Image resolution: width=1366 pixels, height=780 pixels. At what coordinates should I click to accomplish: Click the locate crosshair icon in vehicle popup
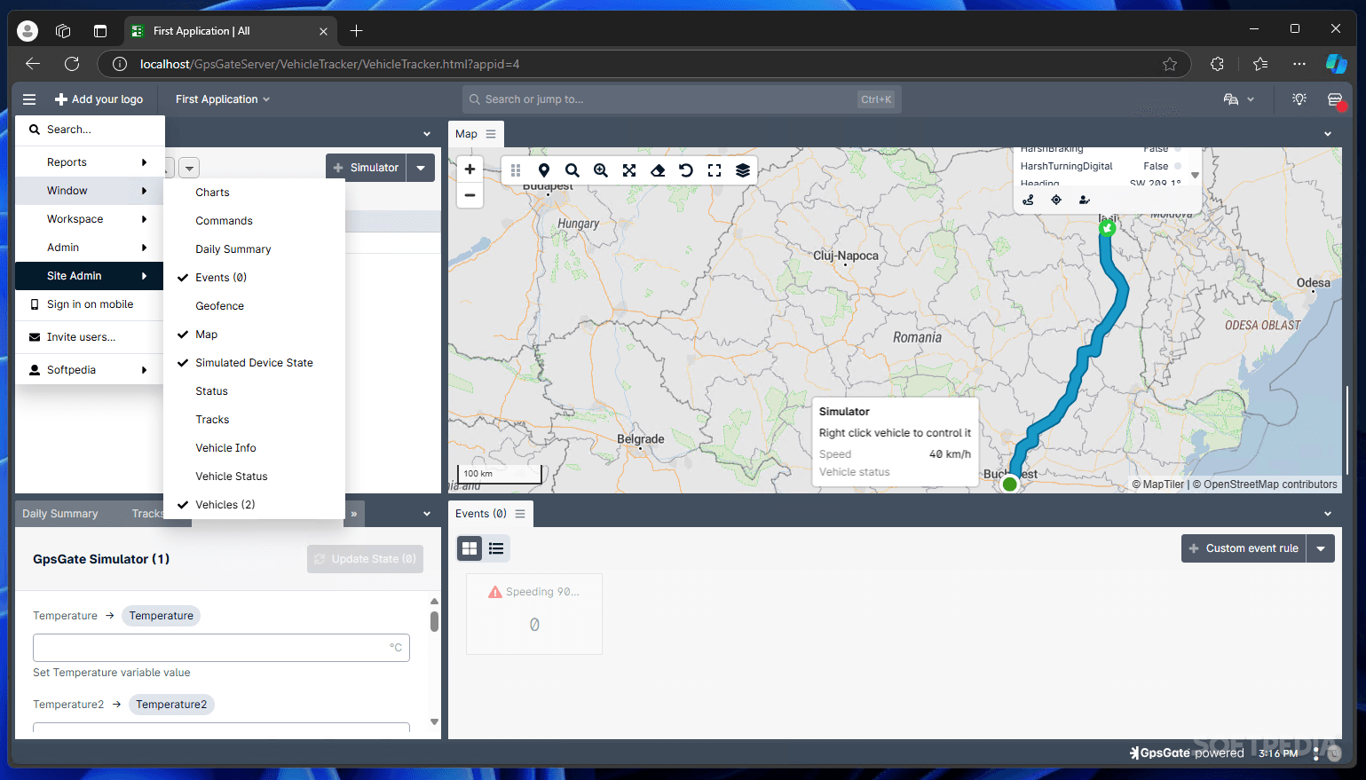(x=1056, y=200)
